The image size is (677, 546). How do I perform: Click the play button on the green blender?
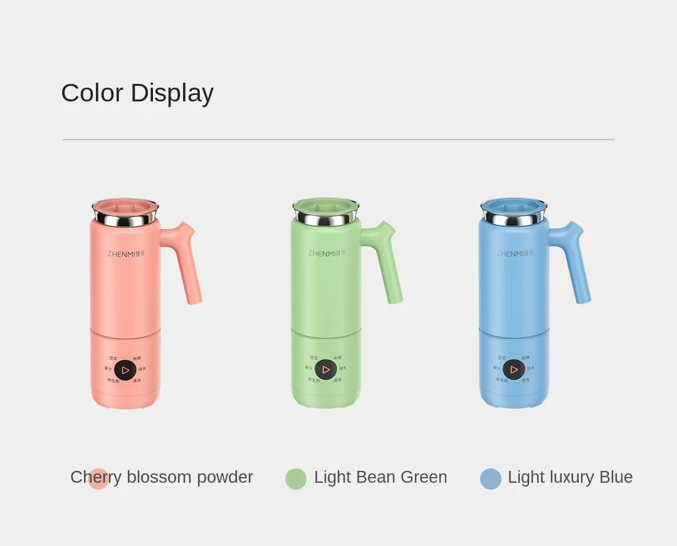326,369
